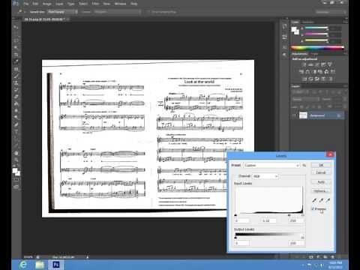The height and width of the screenshot is (270, 360).
Task: Open Internet Explorer from the taskbar
Action: 23,265
